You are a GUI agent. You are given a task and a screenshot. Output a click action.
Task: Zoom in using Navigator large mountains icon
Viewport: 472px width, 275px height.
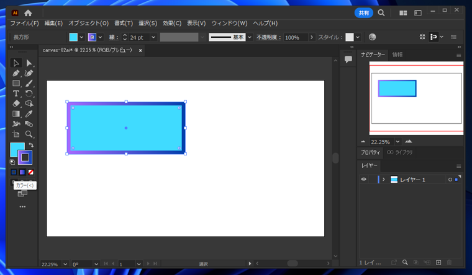409,141
